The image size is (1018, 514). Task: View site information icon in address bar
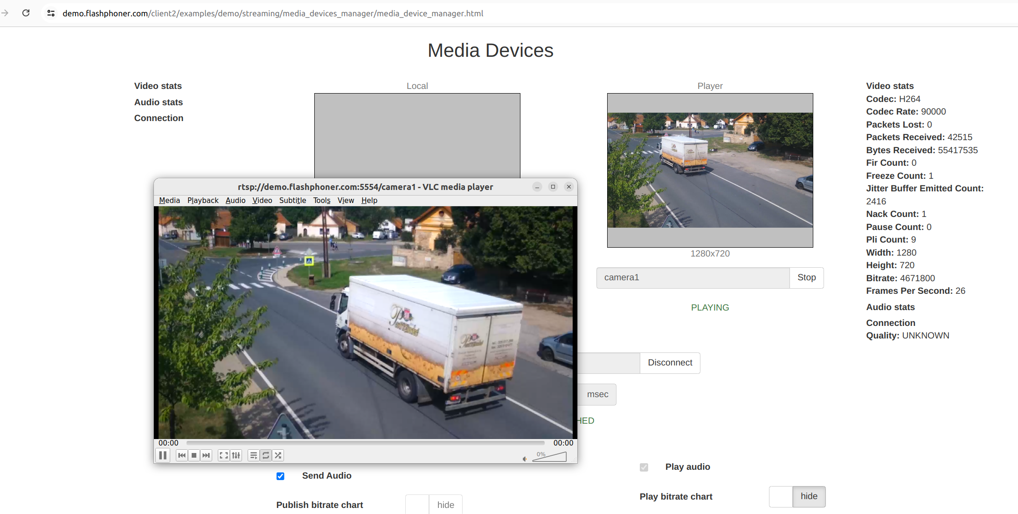pyautogui.click(x=51, y=13)
